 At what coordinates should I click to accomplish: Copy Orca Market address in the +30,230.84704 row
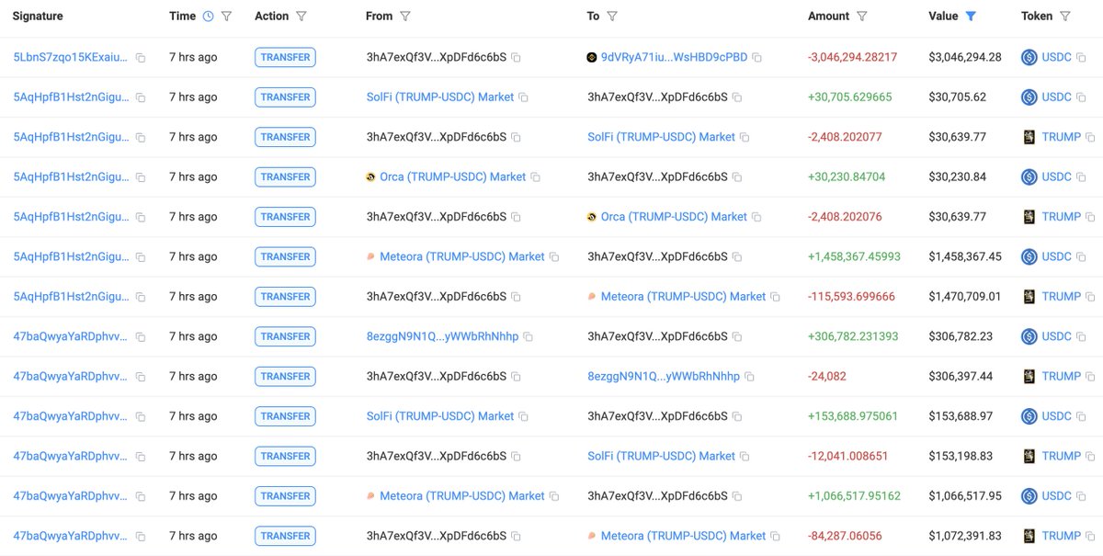[535, 177]
